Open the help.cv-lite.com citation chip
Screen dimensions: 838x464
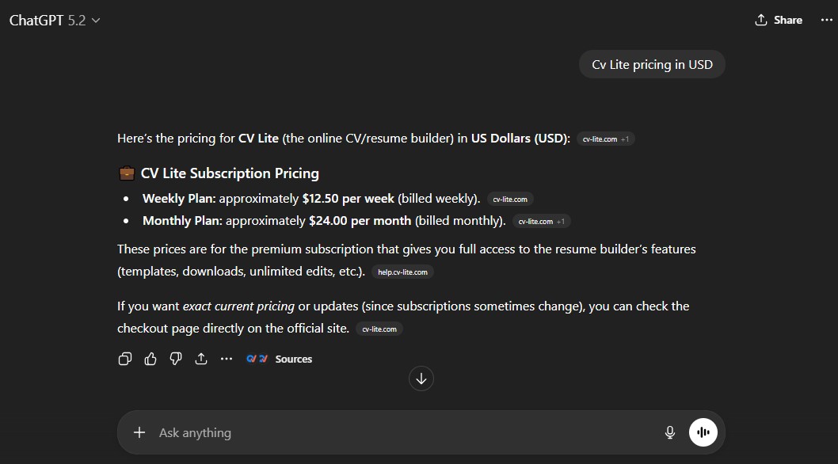coord(402,272)
